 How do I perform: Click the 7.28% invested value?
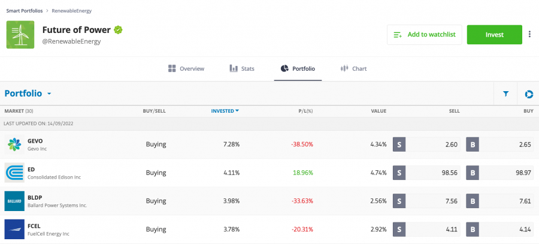(231, 144)
